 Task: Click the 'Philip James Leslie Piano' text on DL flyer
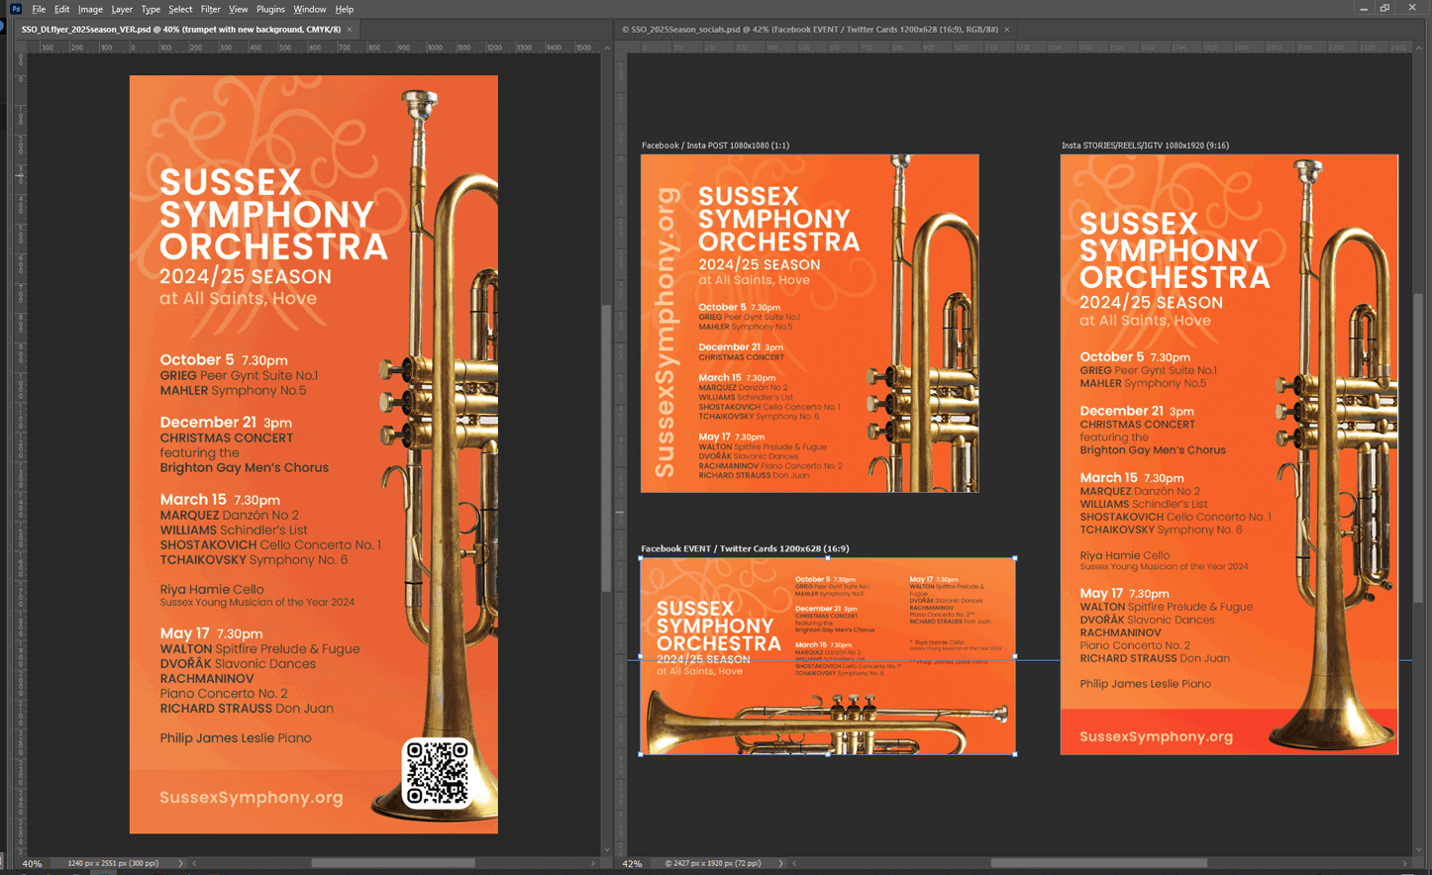(x=236, y=738)
